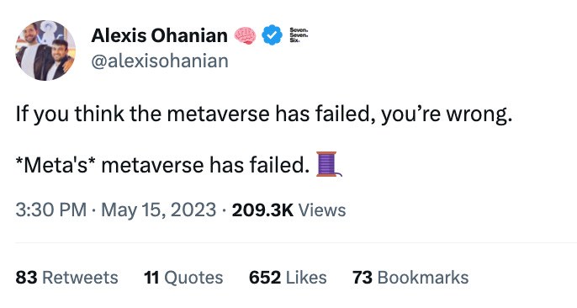Click the "Views" label

[x=322, y=210]
